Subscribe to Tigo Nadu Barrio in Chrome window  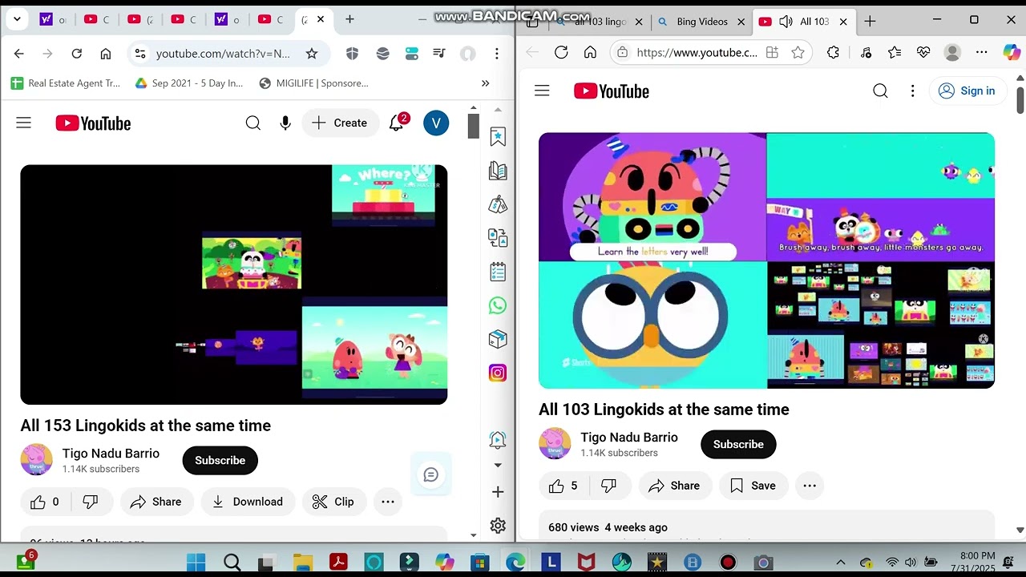tap(220, 460)
